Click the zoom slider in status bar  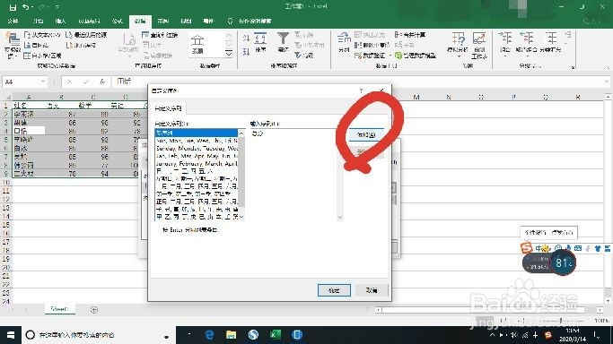click(561, 320)
